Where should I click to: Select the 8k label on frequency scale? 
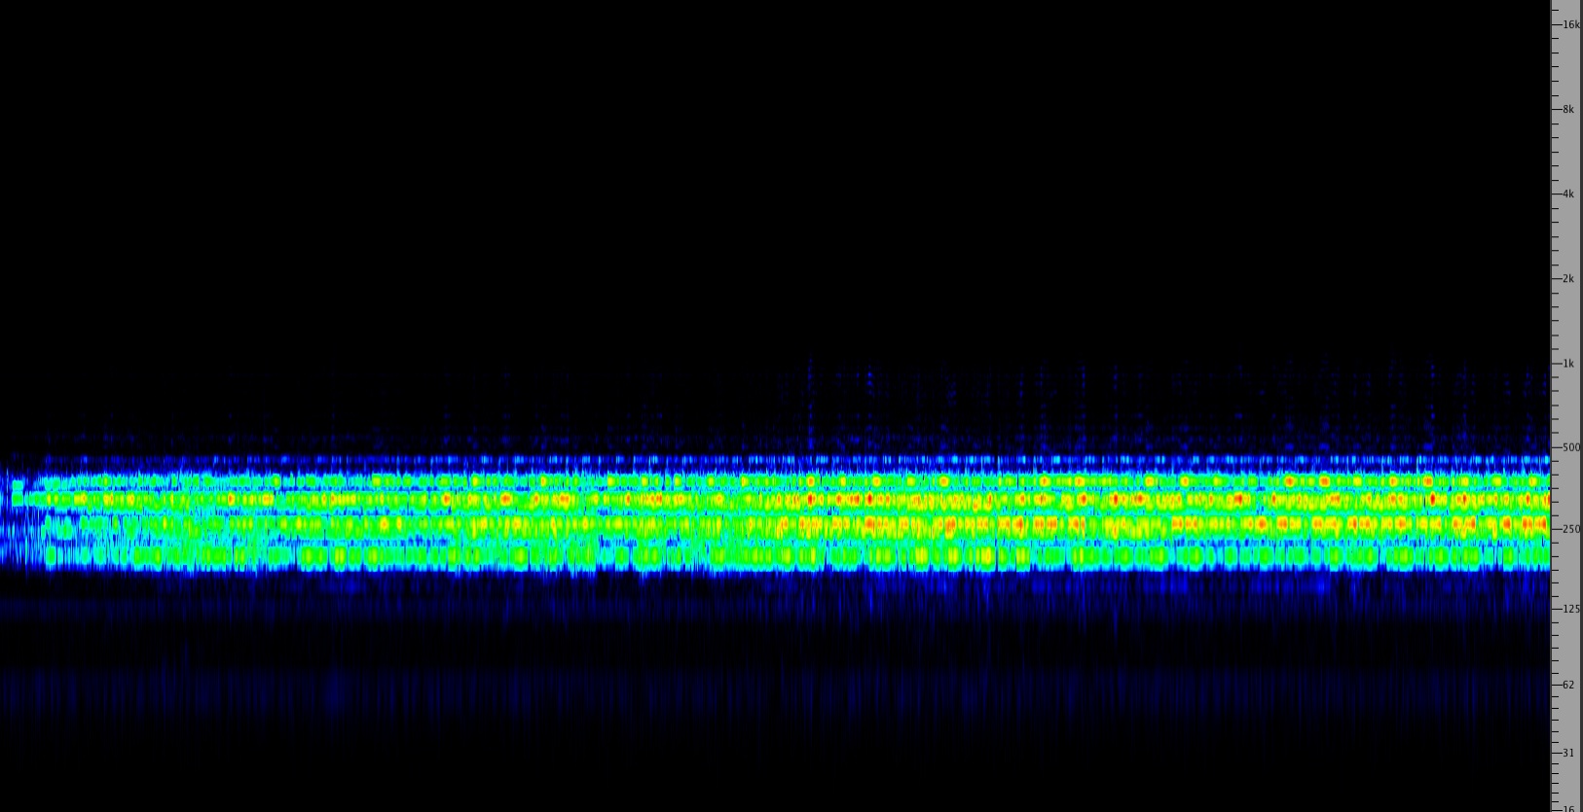pos(1568,110)
